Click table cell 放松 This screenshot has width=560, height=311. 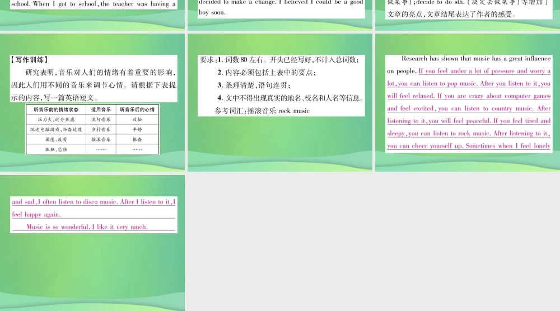click(137, 120)
